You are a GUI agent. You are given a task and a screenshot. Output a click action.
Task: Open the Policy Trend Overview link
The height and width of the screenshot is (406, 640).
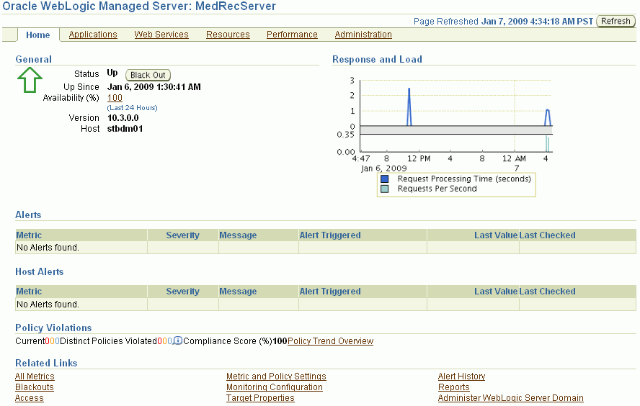pos(330,341)
